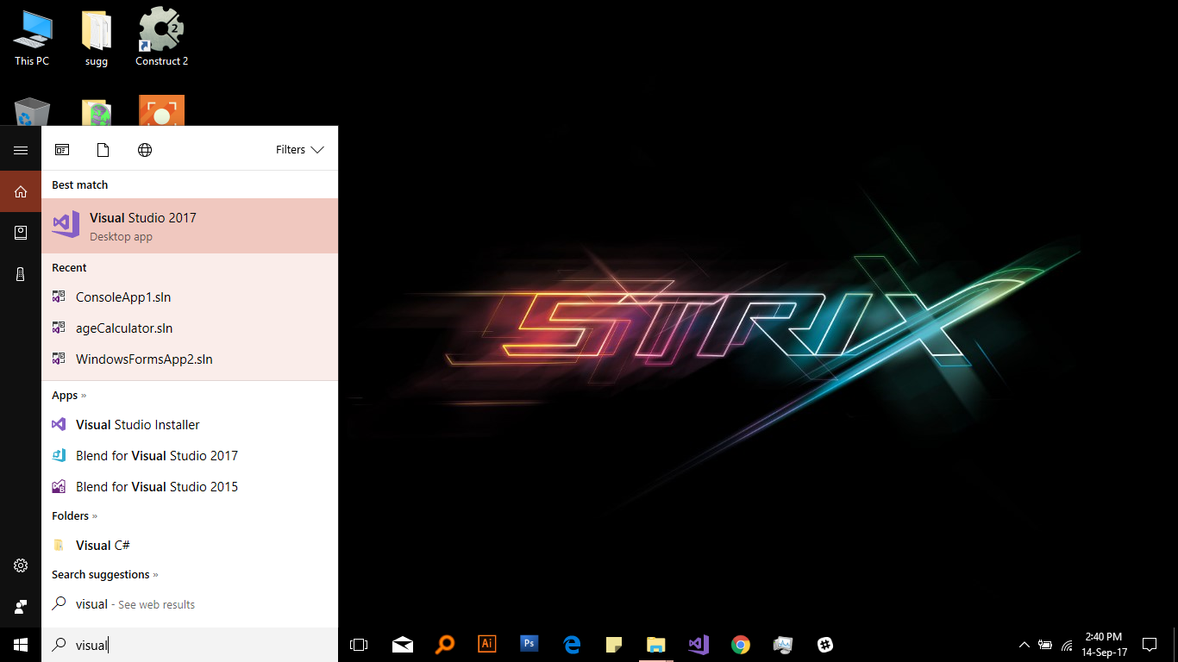Open Task View from the taskbar
This screenshot has width=1178, height=662.
(359, 645)
